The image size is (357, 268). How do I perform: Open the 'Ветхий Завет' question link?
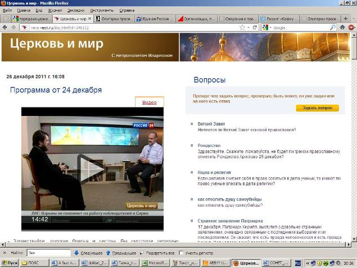(x=211, y=124)
